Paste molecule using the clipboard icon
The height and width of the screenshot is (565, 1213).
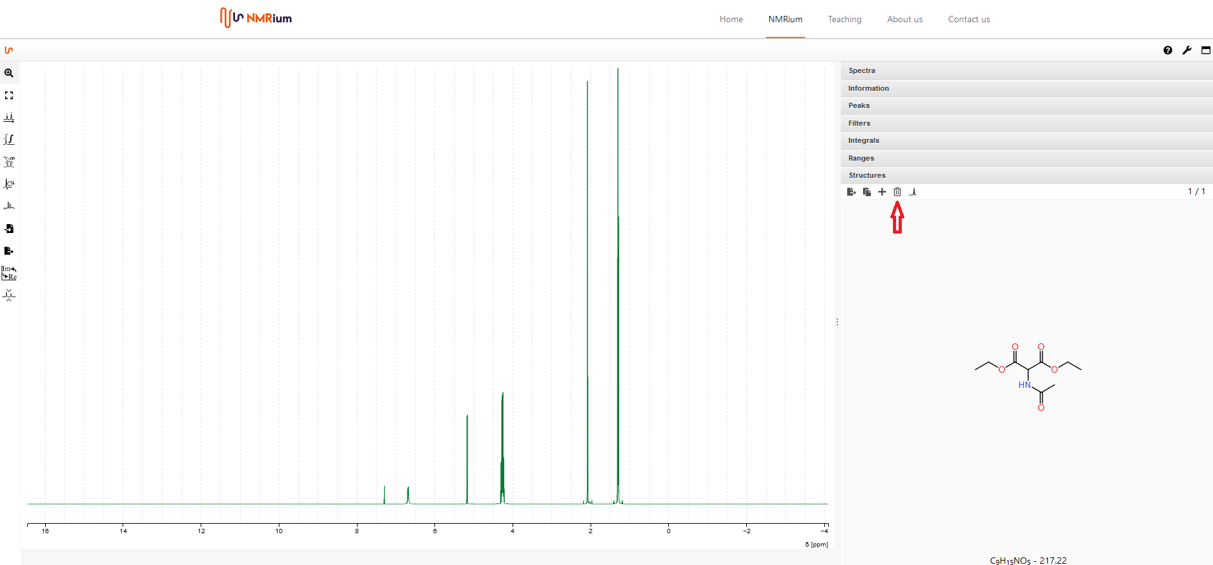point(867,192)
